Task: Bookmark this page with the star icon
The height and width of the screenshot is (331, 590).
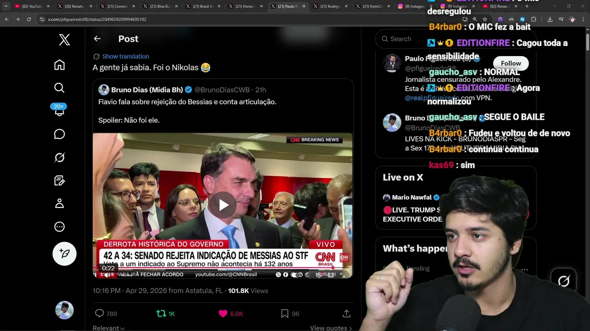Action: (485, 19)
